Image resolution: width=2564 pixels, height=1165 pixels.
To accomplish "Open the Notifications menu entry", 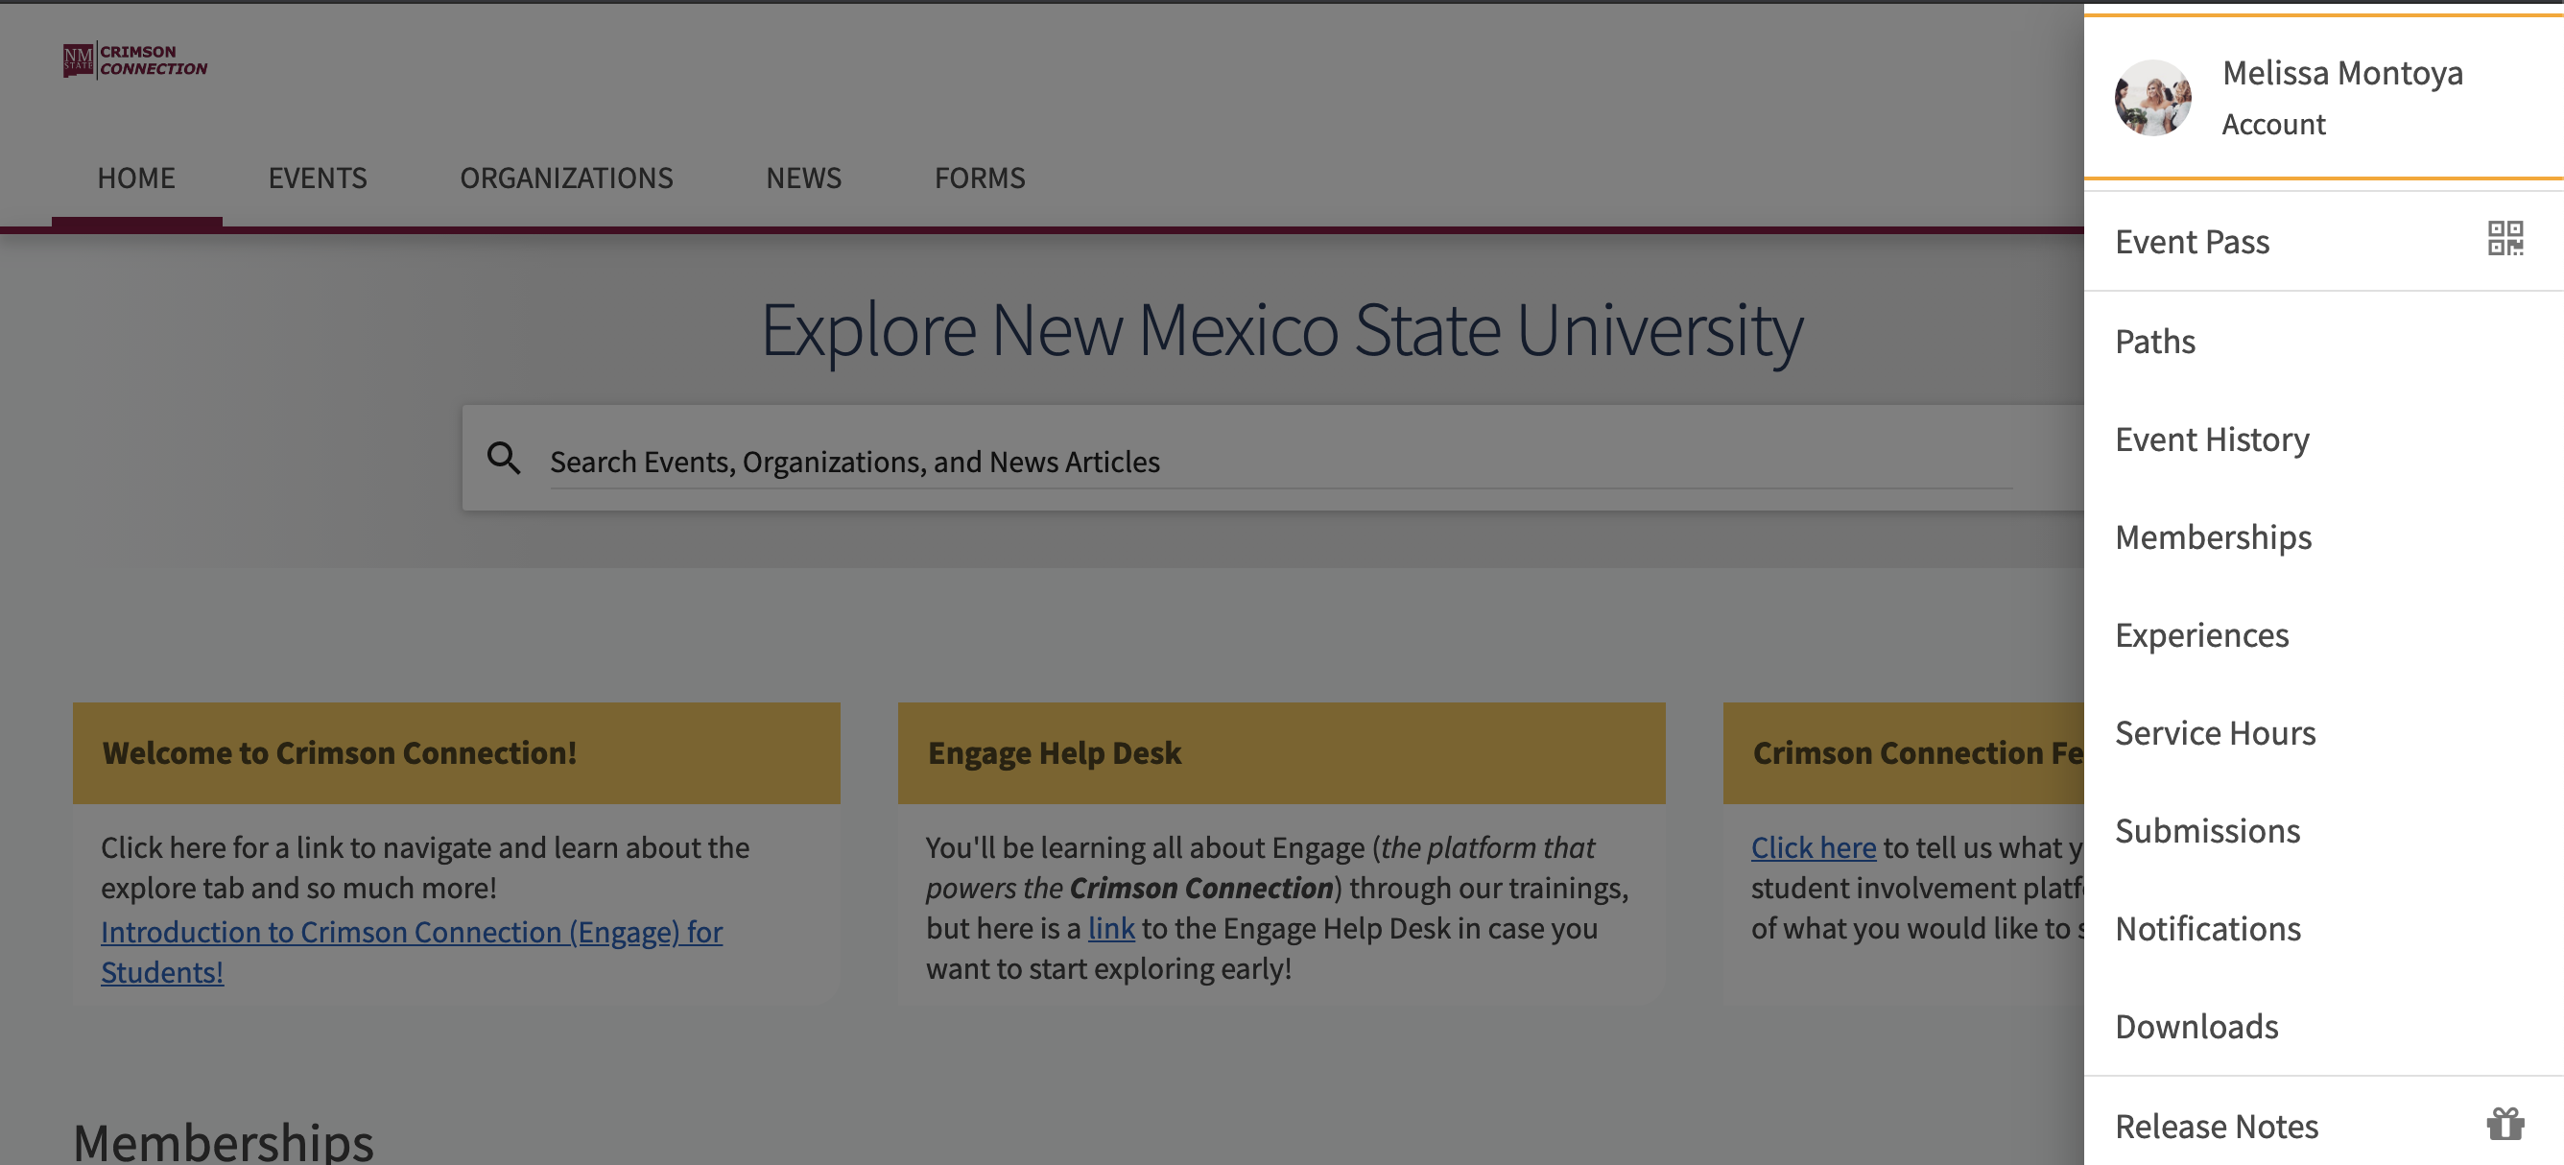I will click(2208, 928).
